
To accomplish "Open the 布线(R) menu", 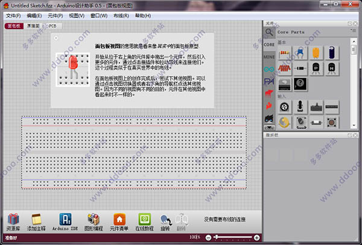I will (x=121, y=16).
